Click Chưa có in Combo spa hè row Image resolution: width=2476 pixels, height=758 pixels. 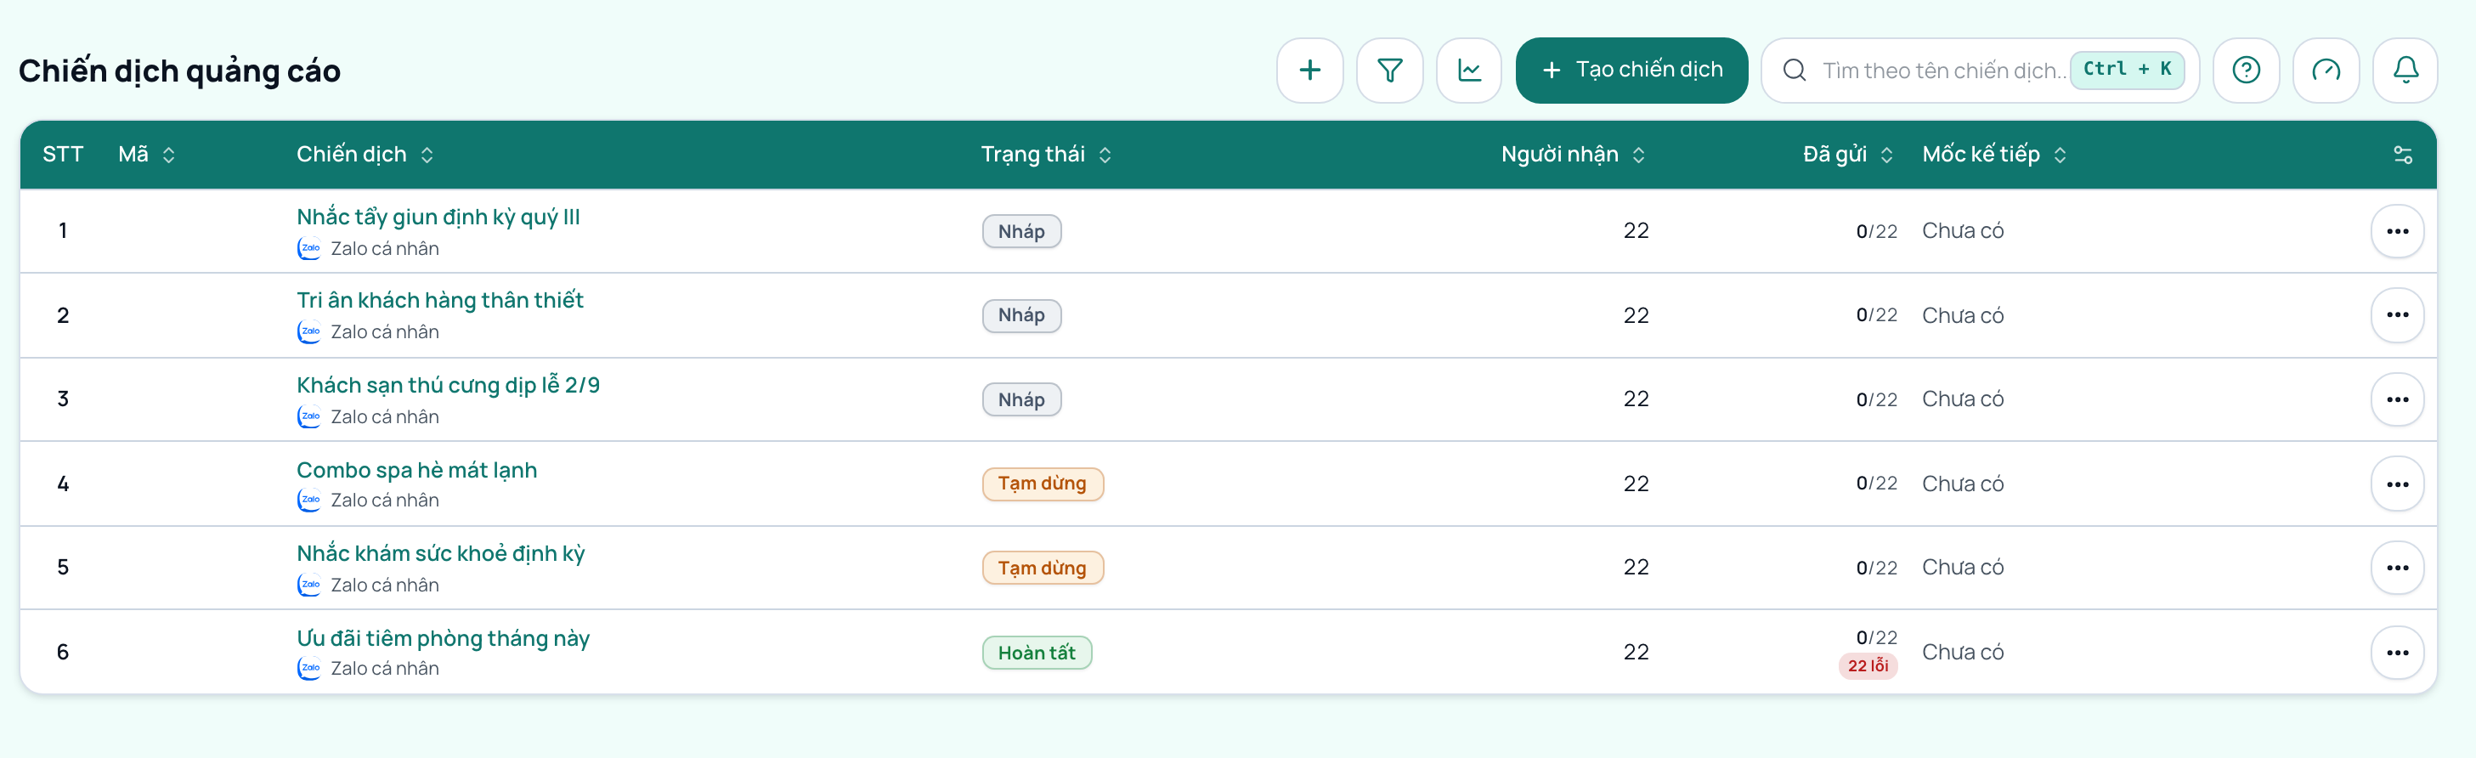click(x=1962, y=484)
